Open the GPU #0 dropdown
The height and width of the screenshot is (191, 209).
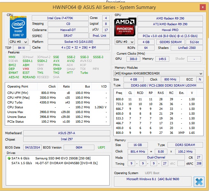(125, 42)
